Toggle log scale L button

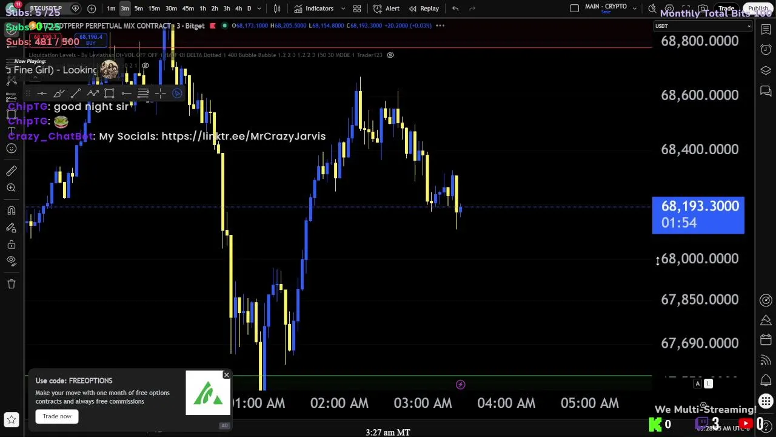click(x=708, y=384)
